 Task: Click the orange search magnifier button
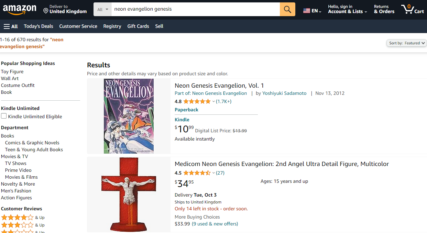click(x=287, y=9)
